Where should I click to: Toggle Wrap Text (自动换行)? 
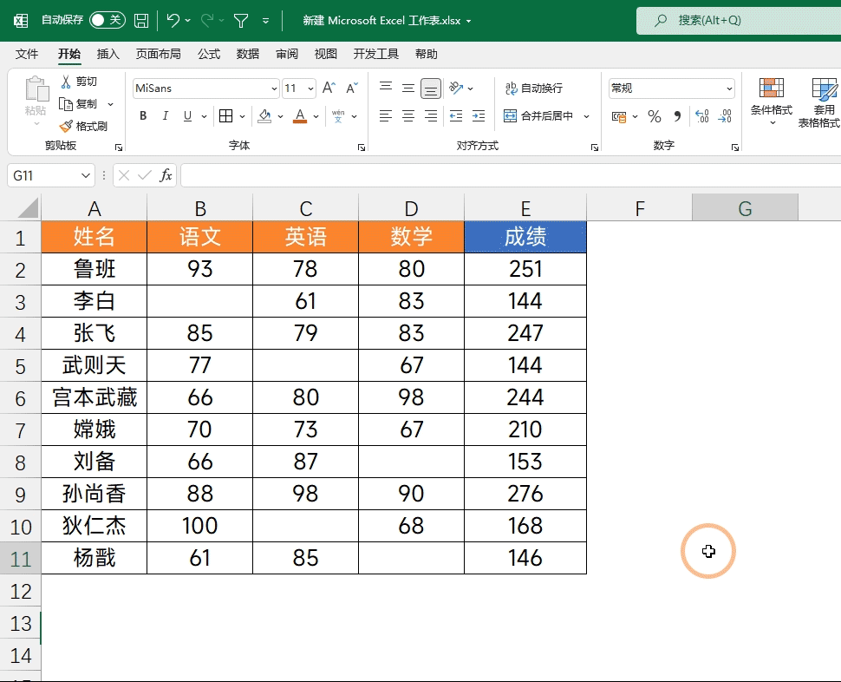534,88
